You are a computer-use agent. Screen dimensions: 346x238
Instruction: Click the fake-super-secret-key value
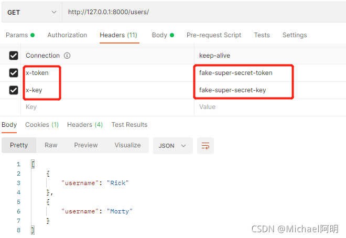click(x=232, y=90)
